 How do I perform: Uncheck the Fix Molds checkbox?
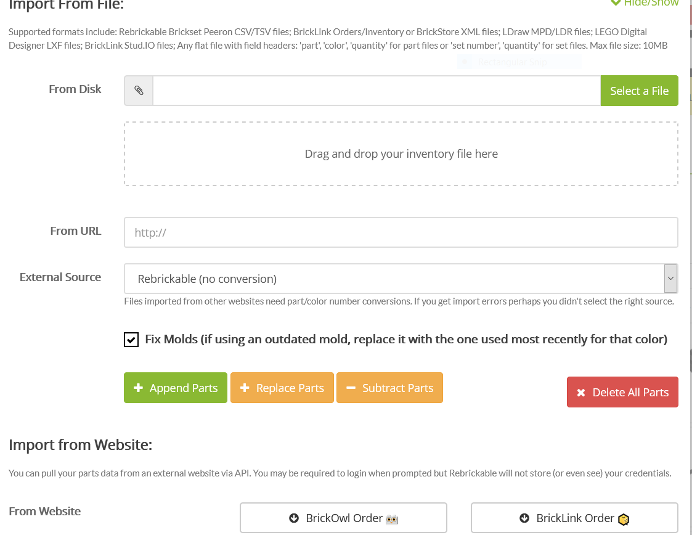pyautogui.click(x=131, y=340)
